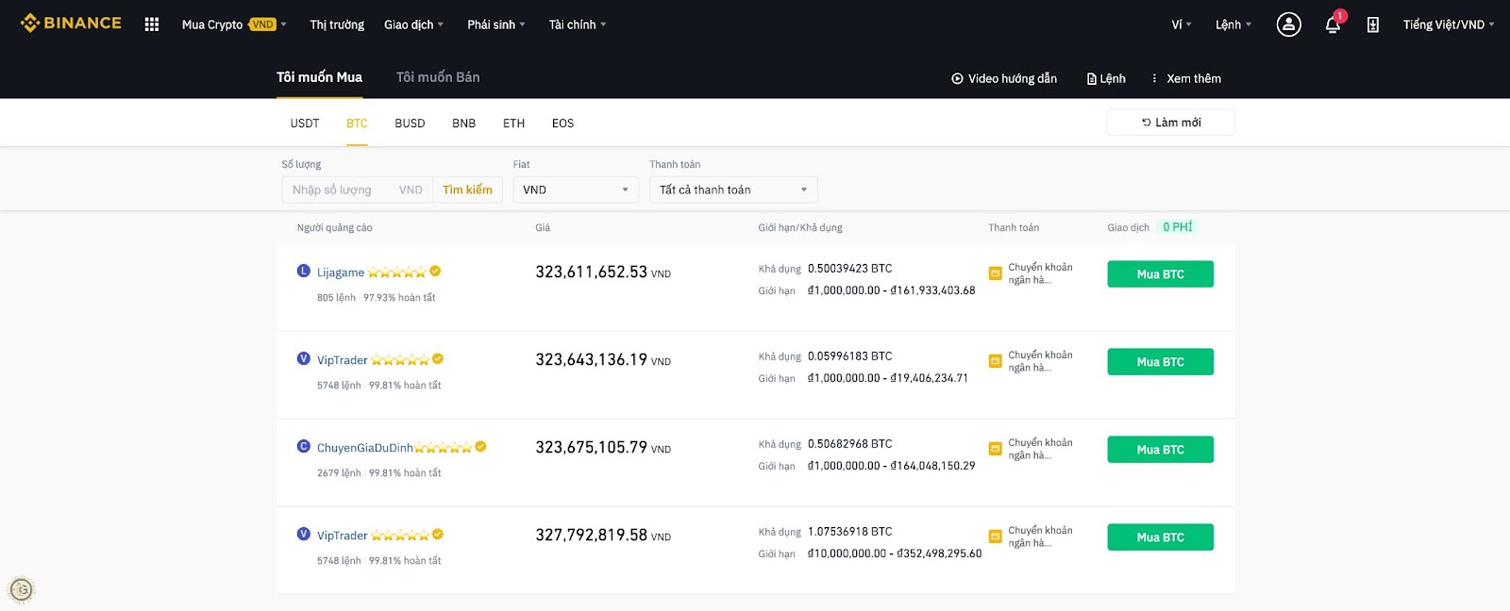This screenshot has height=611, width=1510.
Task: Click bank transfer icon in Lijagame row
Action: (x=995, y=273)
